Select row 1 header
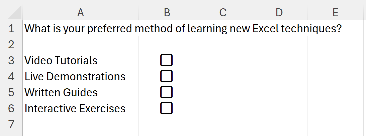 (x=11, y=28)
